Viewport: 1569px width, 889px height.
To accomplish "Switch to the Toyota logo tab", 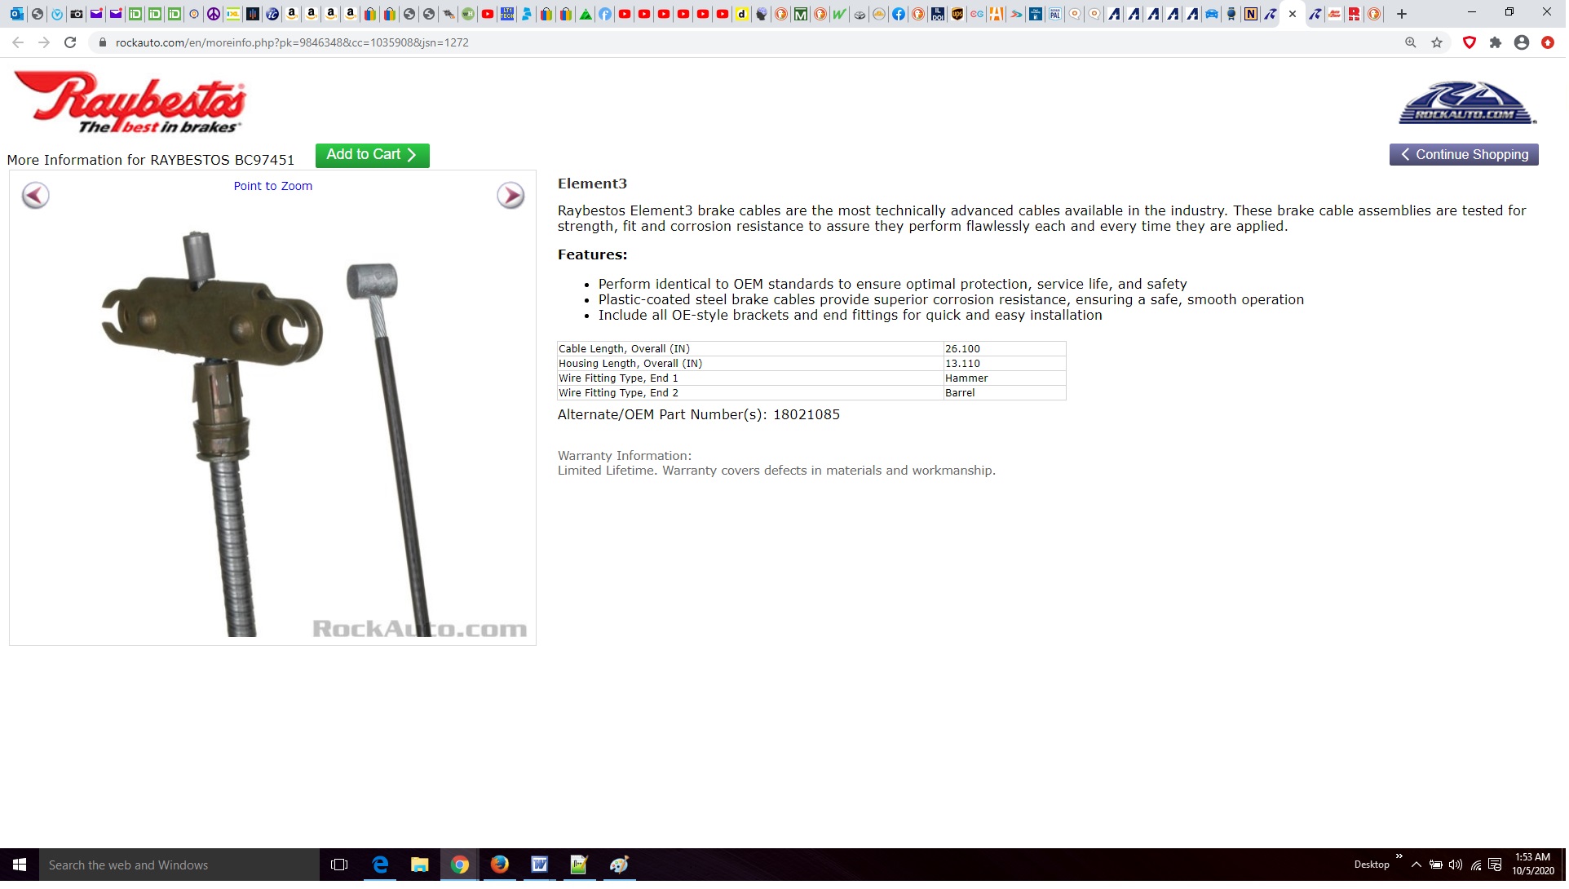I will point(859,14).
